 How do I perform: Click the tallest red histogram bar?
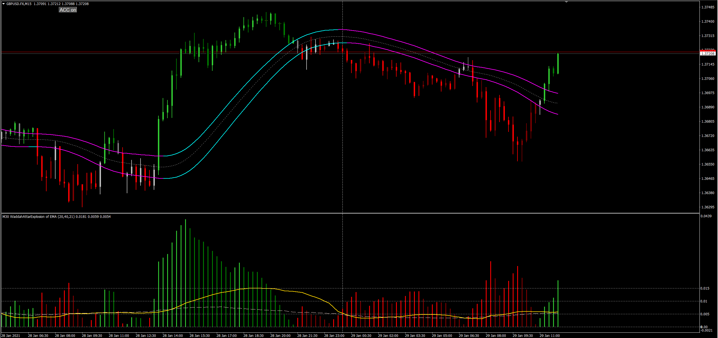491,294
